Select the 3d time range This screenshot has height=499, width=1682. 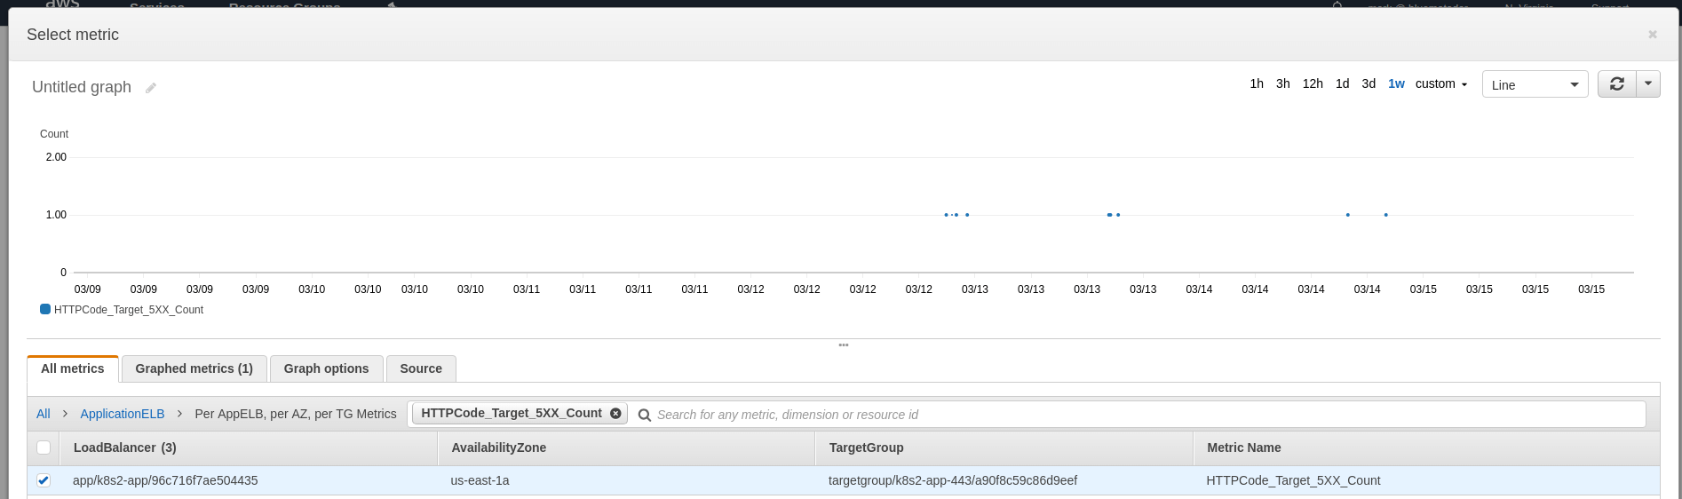tap(1369, 83)
